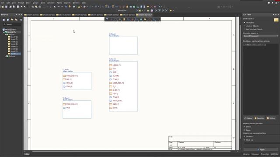The width and height of the screenshot is (280, 157).
Task: Switch to the Sheet4.SchDoc tab
Action: click(80, 15)
